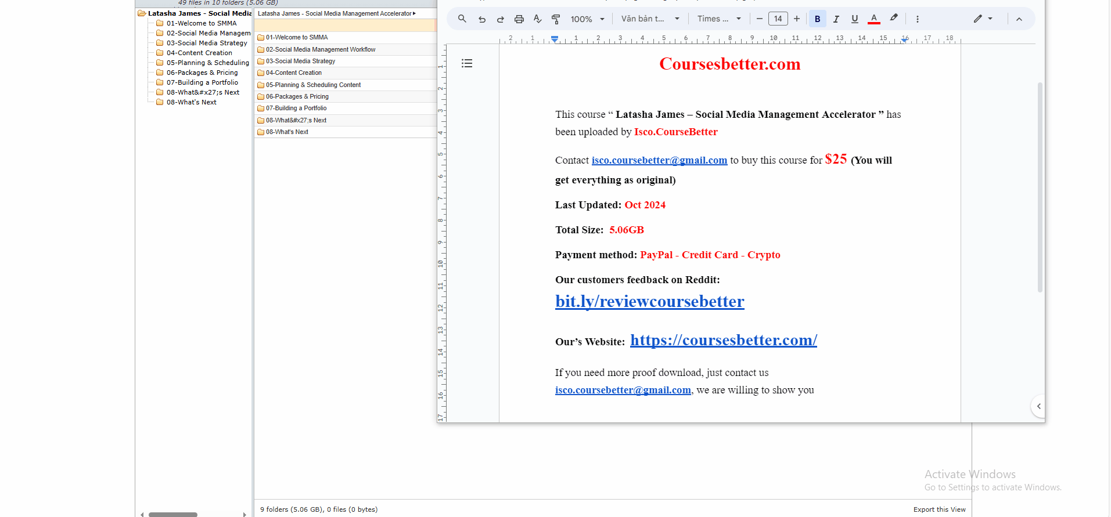Image resolution: width=1111 pixels, height=517 pixels.
Task: Click Export this View
Action: point(939,509)
